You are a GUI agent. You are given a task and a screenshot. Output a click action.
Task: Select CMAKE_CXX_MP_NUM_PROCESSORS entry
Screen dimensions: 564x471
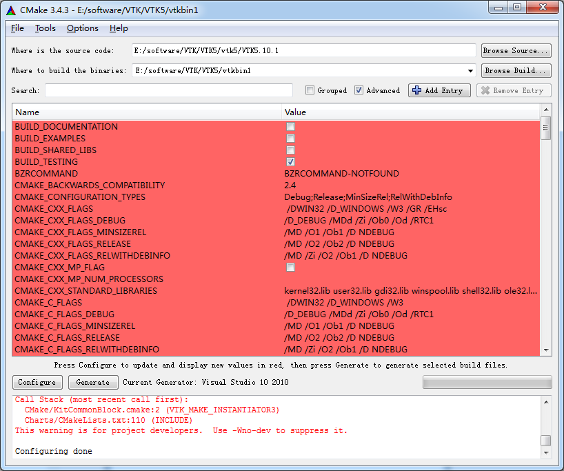pos(89,279)
